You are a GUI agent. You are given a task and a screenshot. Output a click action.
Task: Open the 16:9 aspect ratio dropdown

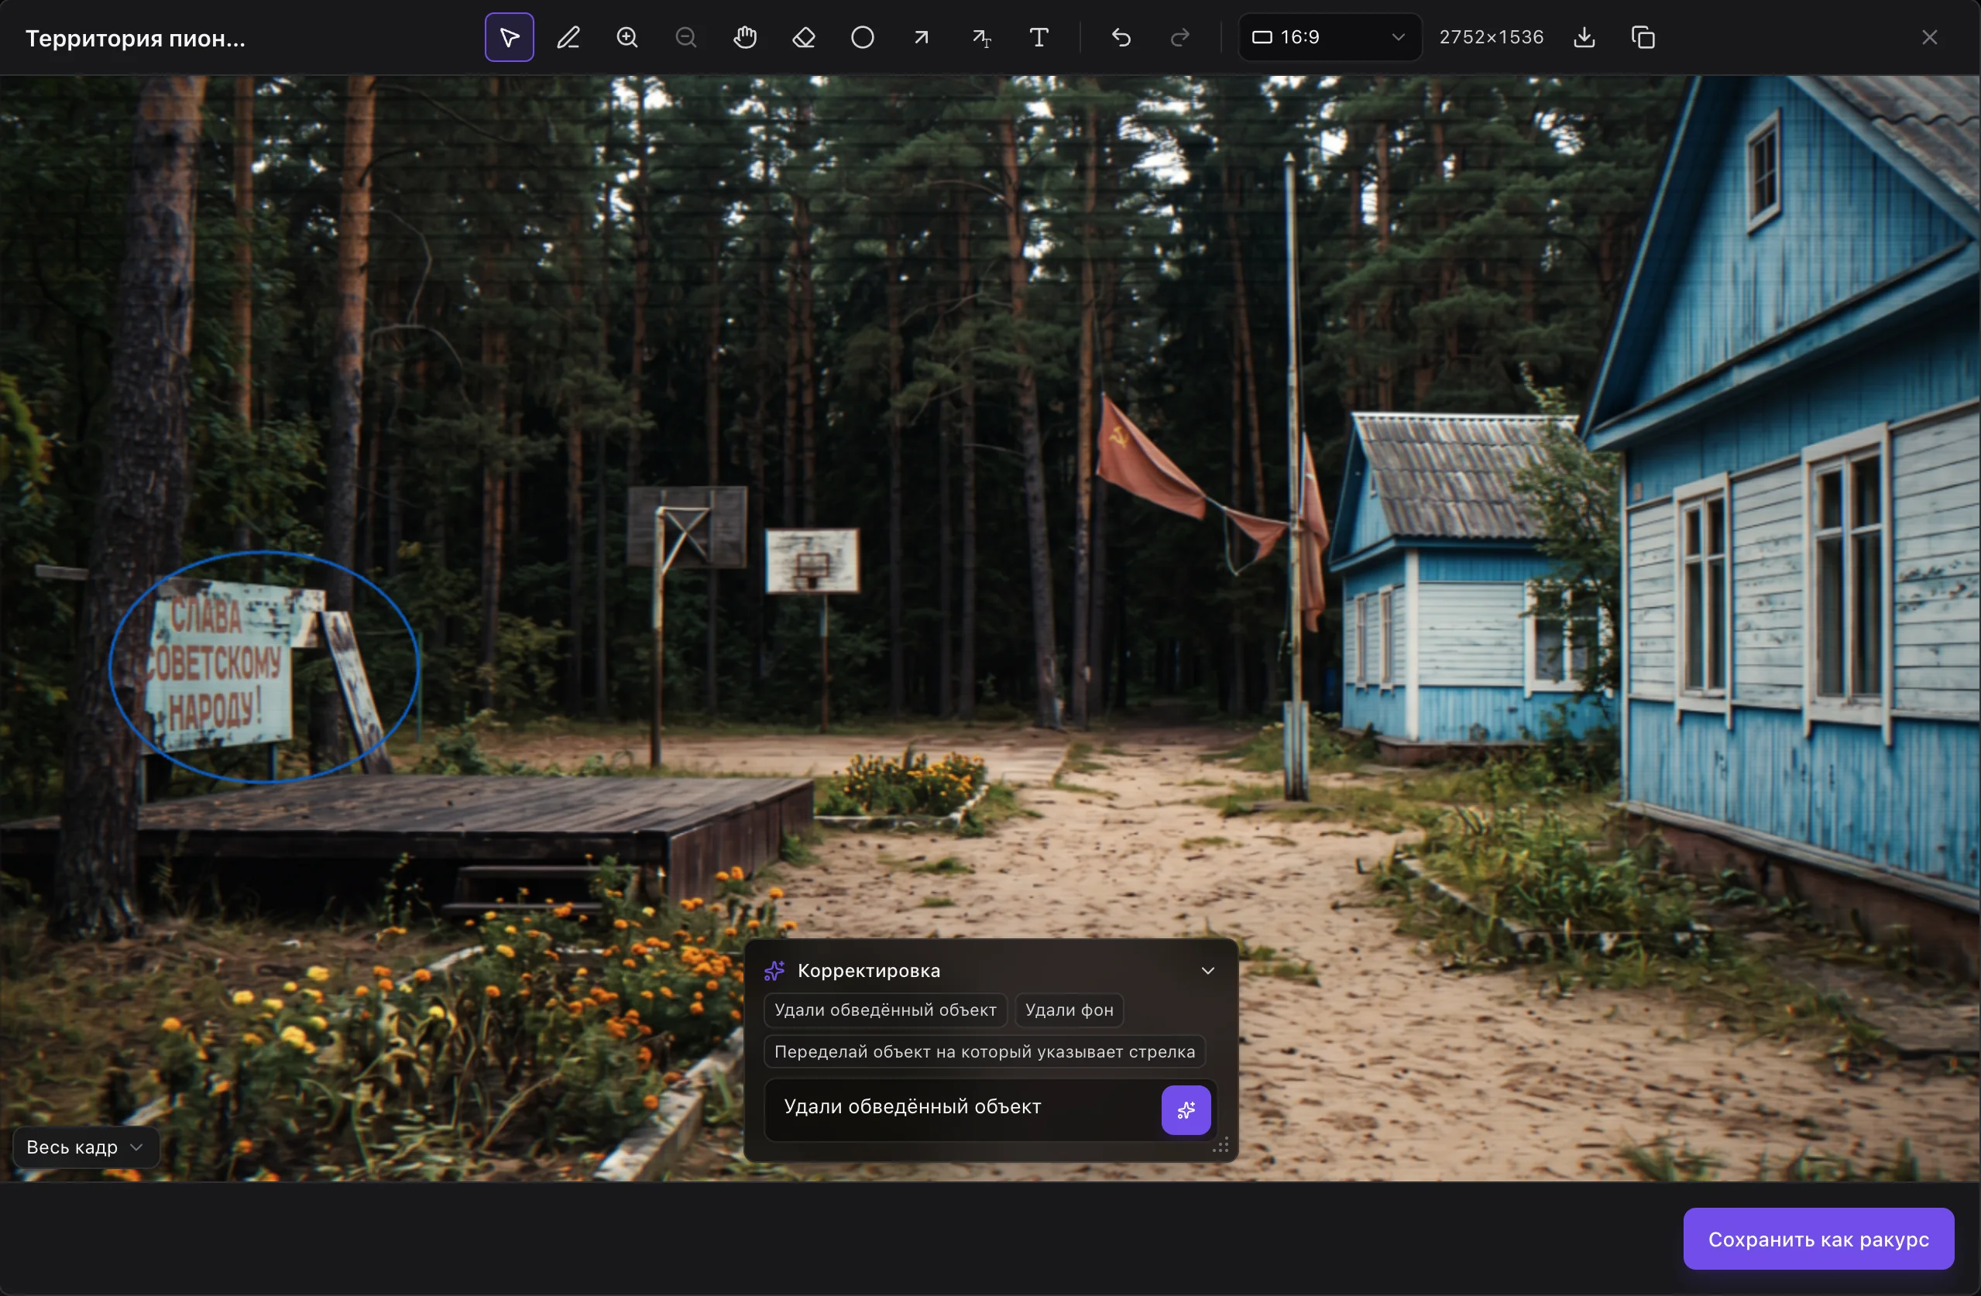click(1329, 37)
